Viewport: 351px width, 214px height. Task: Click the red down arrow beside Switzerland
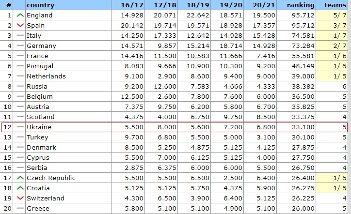click(x=20, y=199)
